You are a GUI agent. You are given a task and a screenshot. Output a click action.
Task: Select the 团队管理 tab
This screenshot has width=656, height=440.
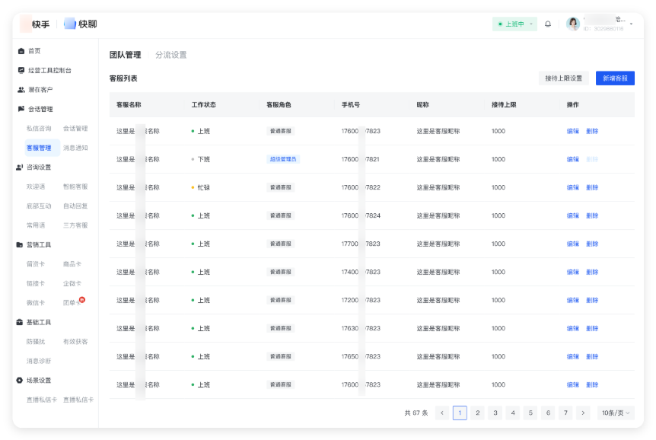(x=125, y=55)
